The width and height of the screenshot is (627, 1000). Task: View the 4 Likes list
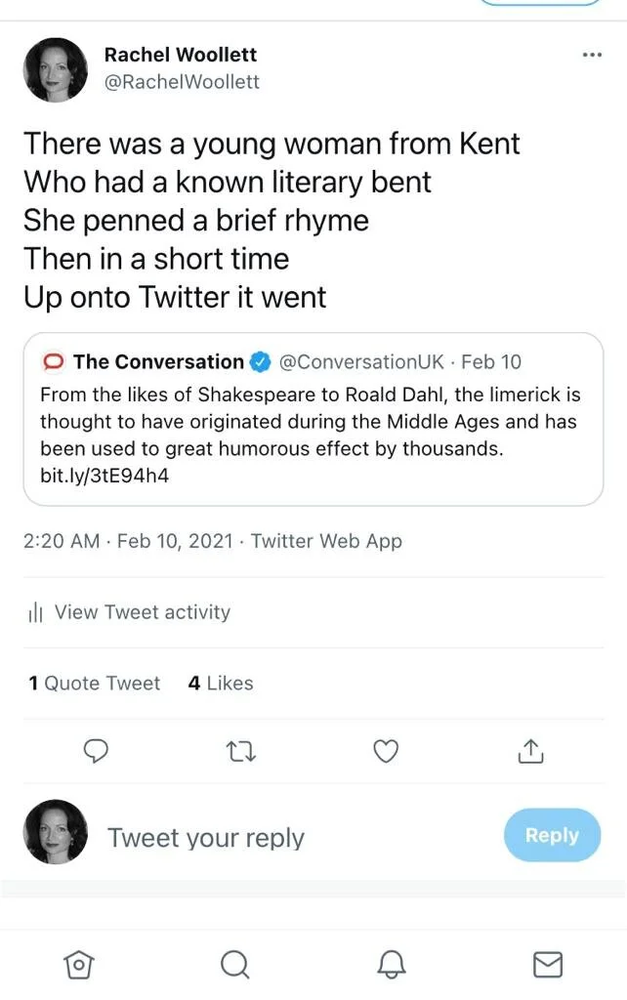pos(221,684)
